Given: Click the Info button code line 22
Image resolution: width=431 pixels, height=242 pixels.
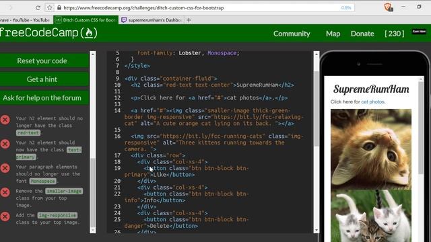Looking at the screenshot, I should tap(187, 197).
